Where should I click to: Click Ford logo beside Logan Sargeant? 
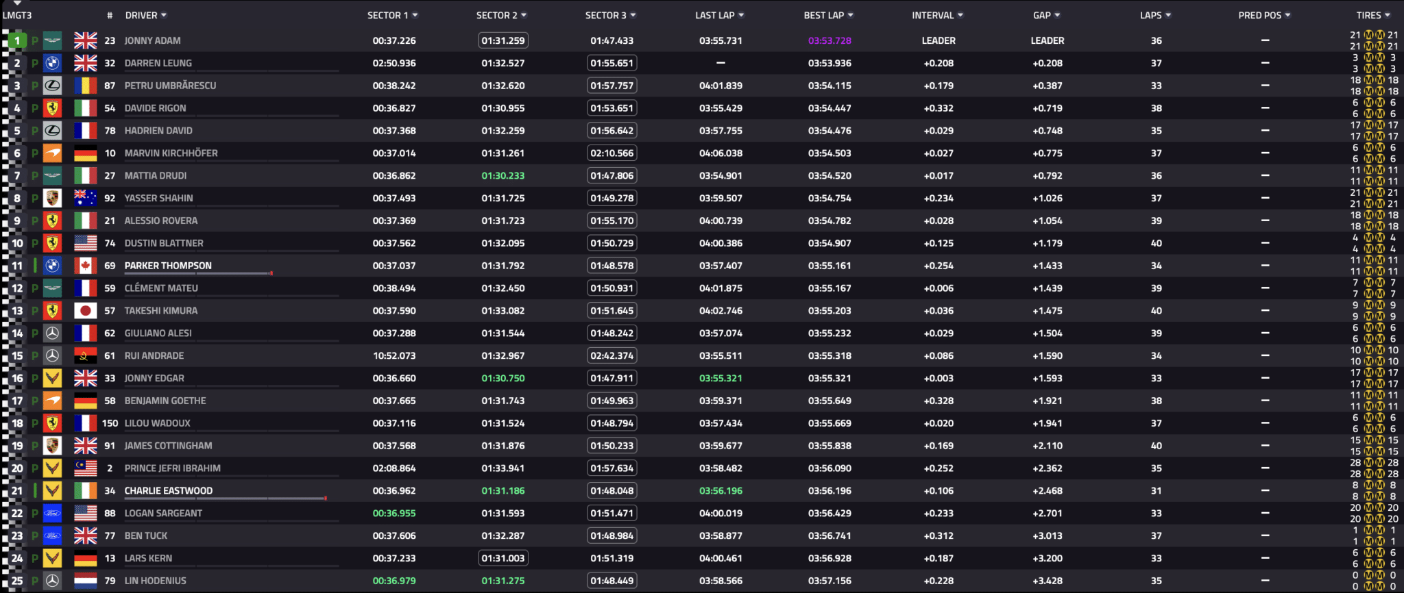click(53, 514)
